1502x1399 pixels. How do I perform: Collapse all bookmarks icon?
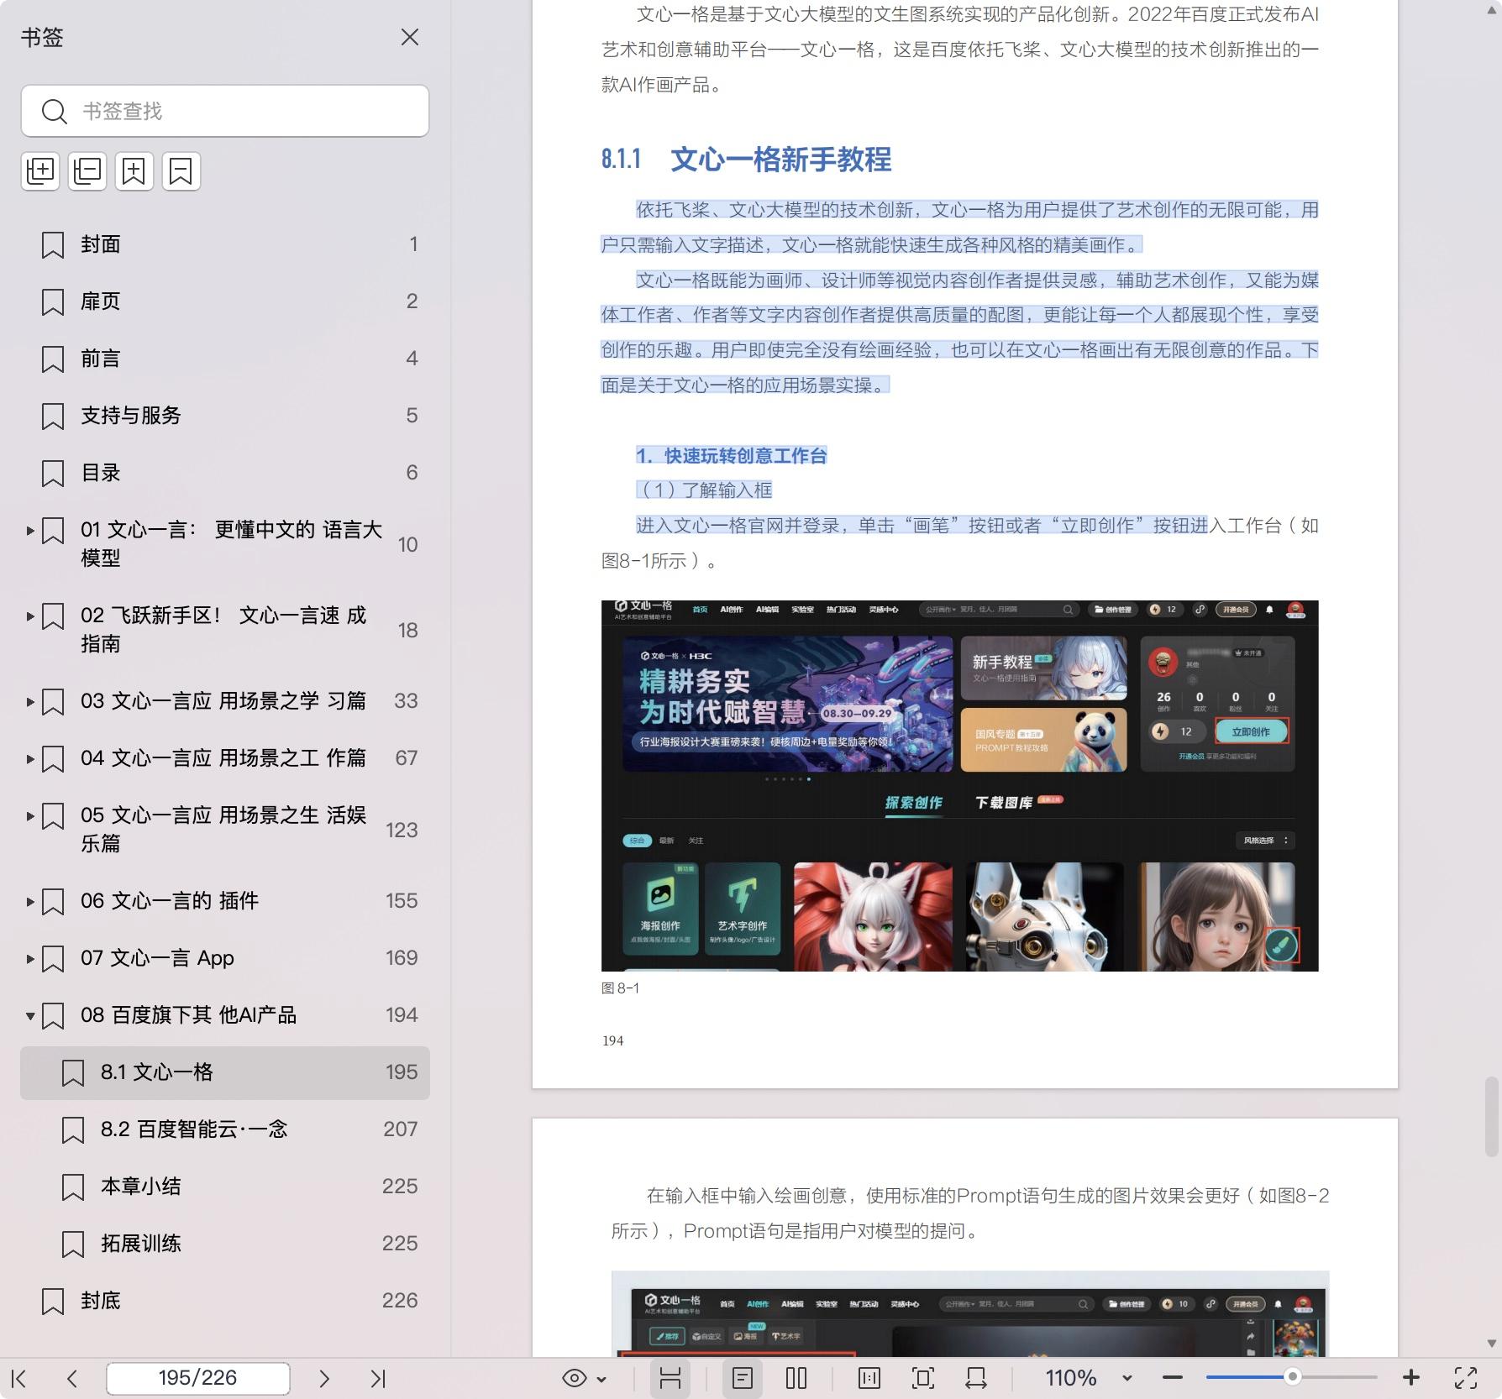click(x=87, y=171)
